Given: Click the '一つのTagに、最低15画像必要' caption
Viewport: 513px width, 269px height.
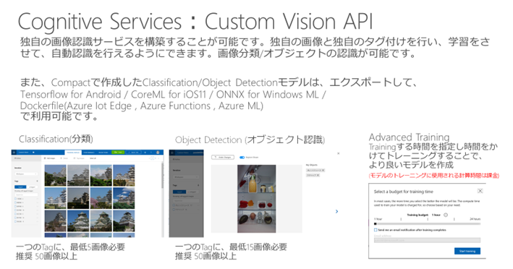Looking at the screenshot, I should pyautogui.click(x=231, y=247).
